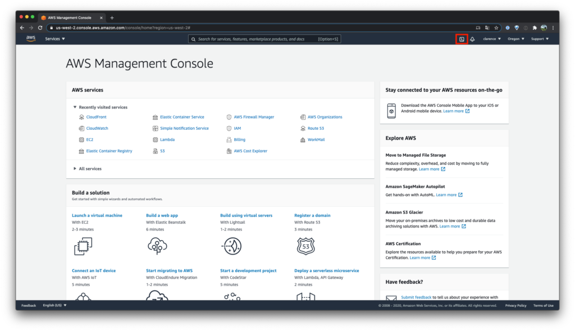Viewport: 575px width, 331px height.
Task: Select the AWS Management Console tab
Action: pyautogui.click(x=72, y=17)
